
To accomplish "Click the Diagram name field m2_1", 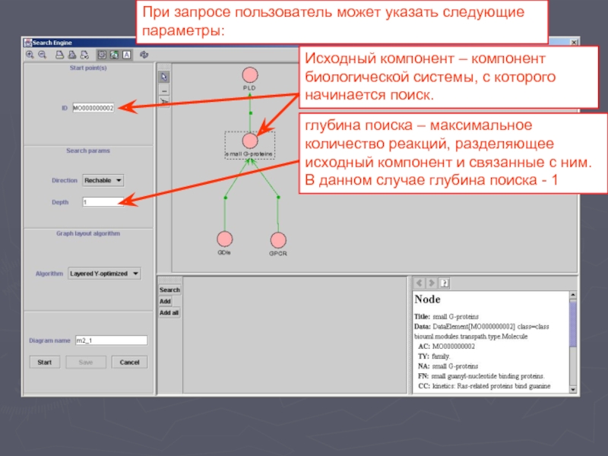I will 111,340.
